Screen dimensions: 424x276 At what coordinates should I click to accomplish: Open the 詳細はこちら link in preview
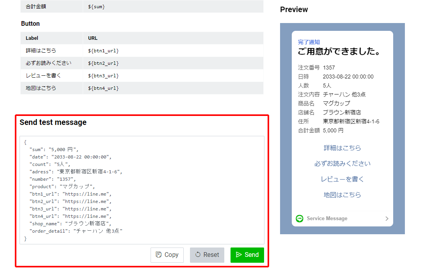coord(342,148)
